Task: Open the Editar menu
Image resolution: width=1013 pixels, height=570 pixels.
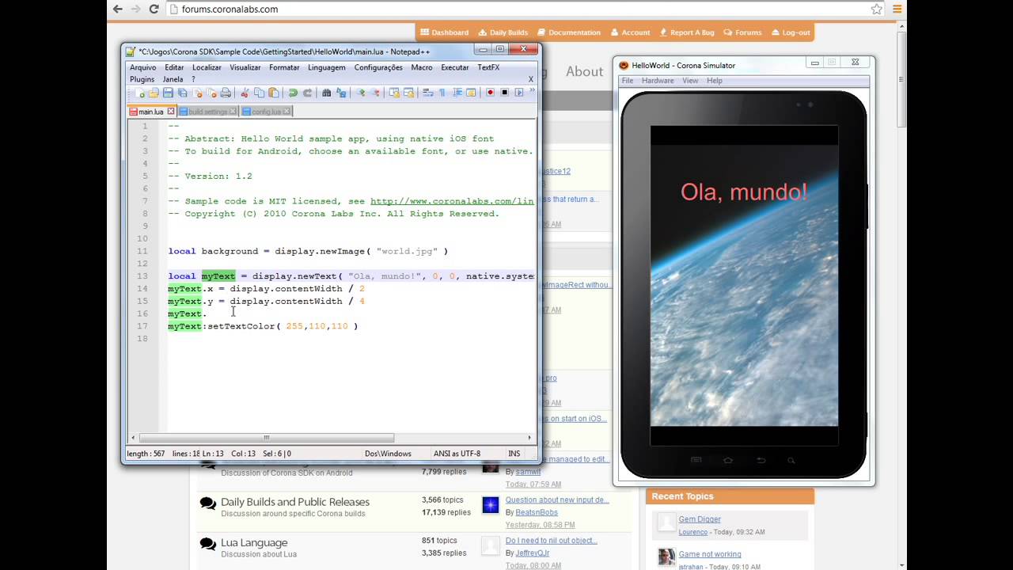Action: [x=174, y=67]
